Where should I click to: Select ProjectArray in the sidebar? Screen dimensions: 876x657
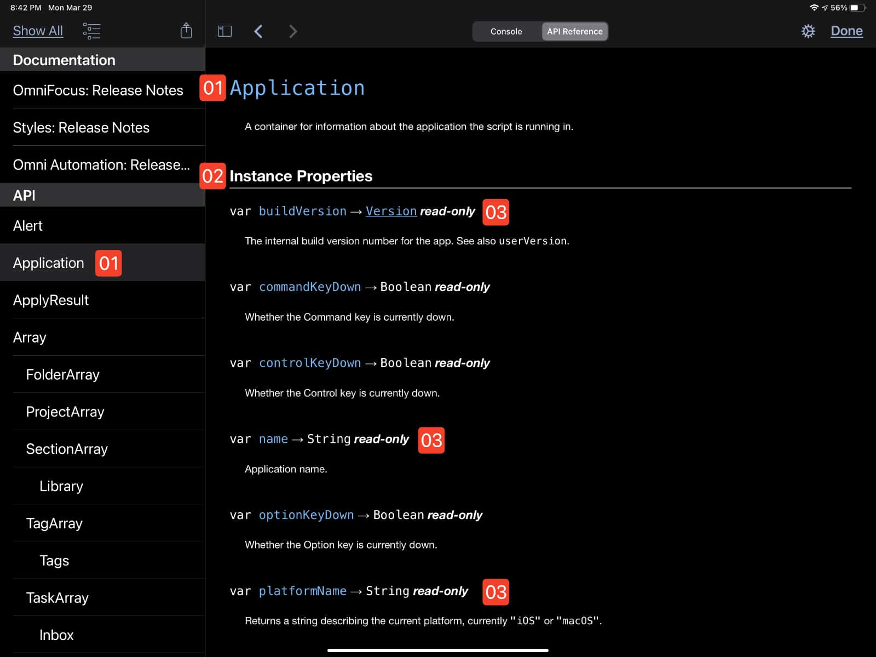pyautogui.click(x=102, y=412)
